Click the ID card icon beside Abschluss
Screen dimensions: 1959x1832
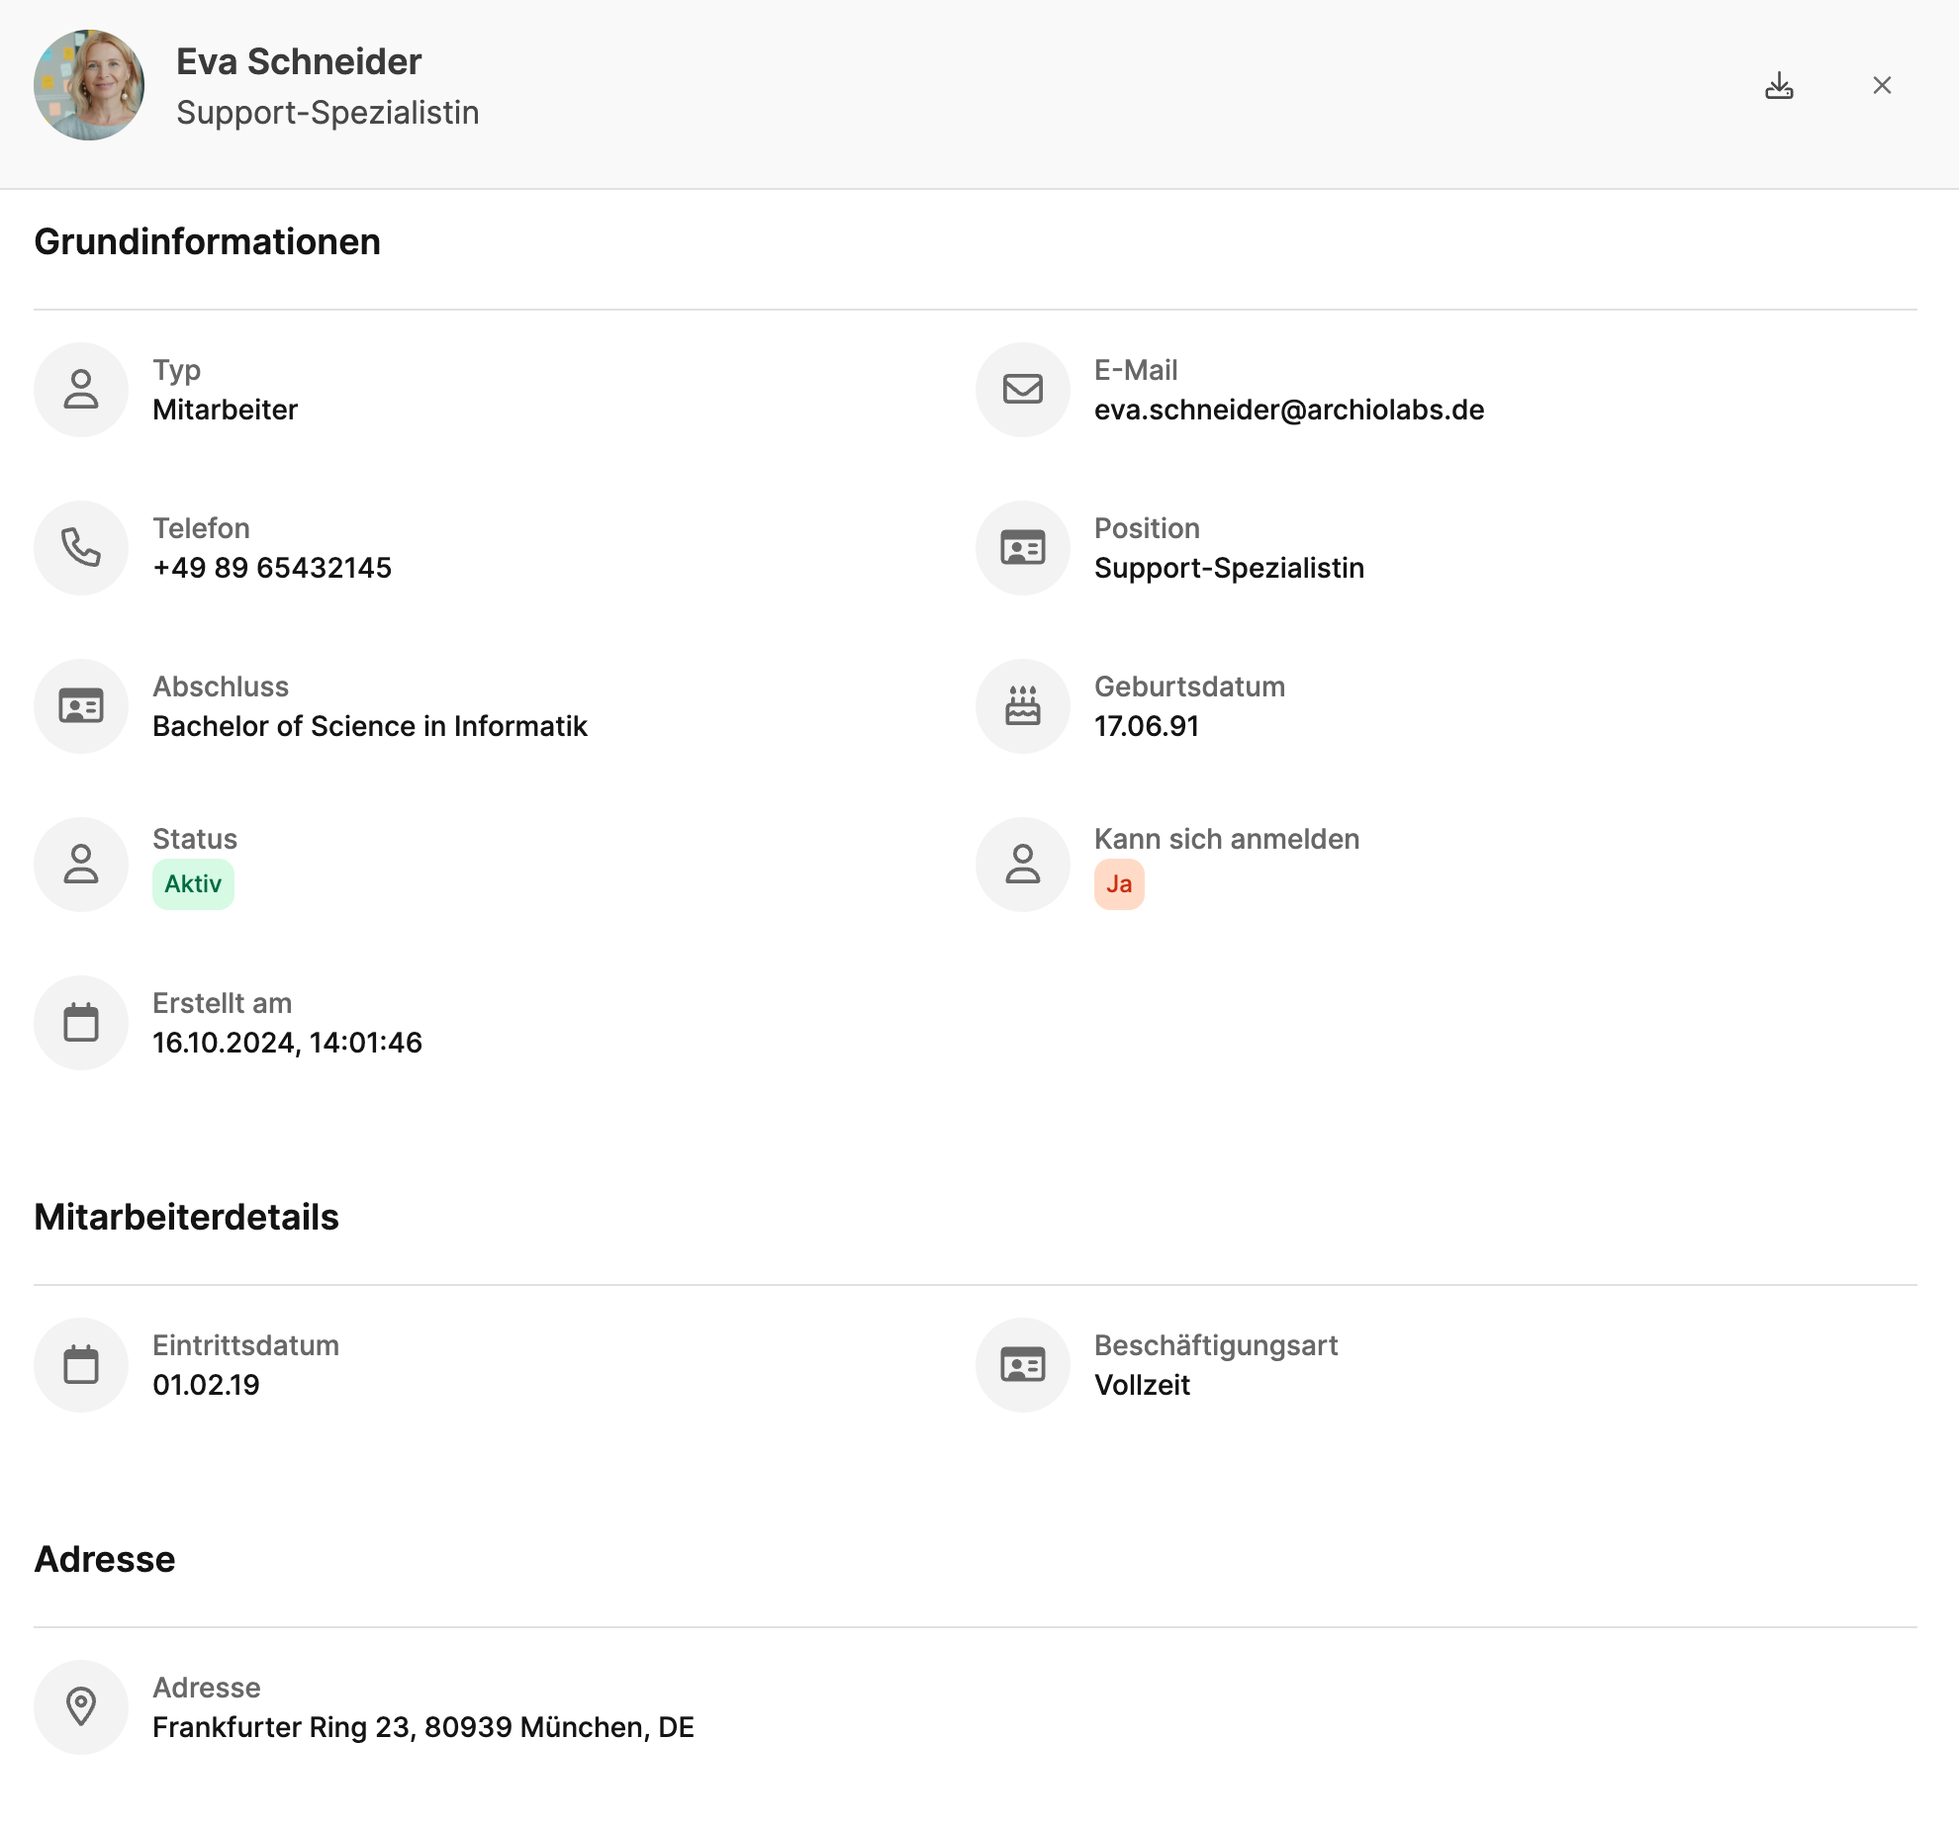pos(81,705)
